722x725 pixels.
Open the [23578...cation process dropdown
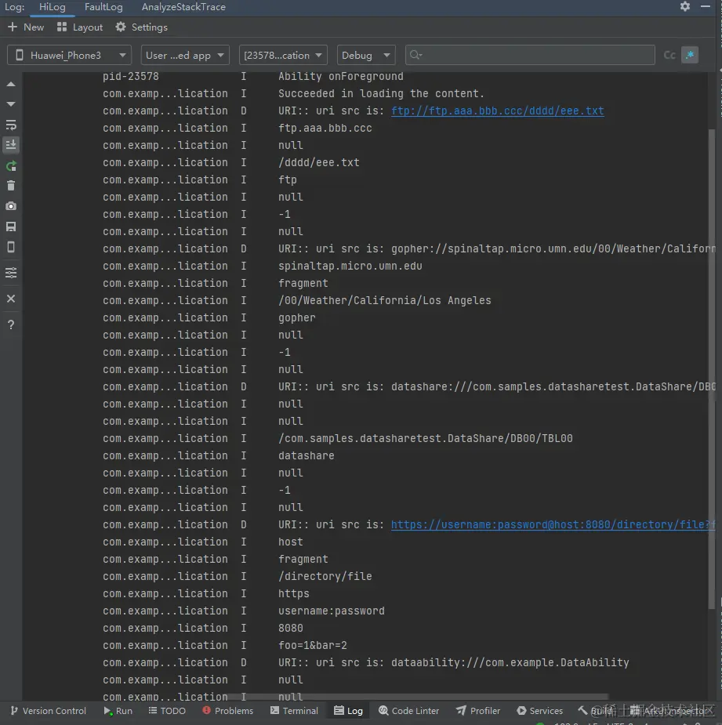283,55
